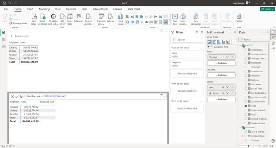Click Add data under Rows

point(221,63)
